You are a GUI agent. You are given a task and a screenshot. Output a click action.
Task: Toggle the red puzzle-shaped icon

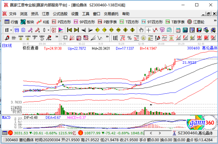click(x=54, y=30)
